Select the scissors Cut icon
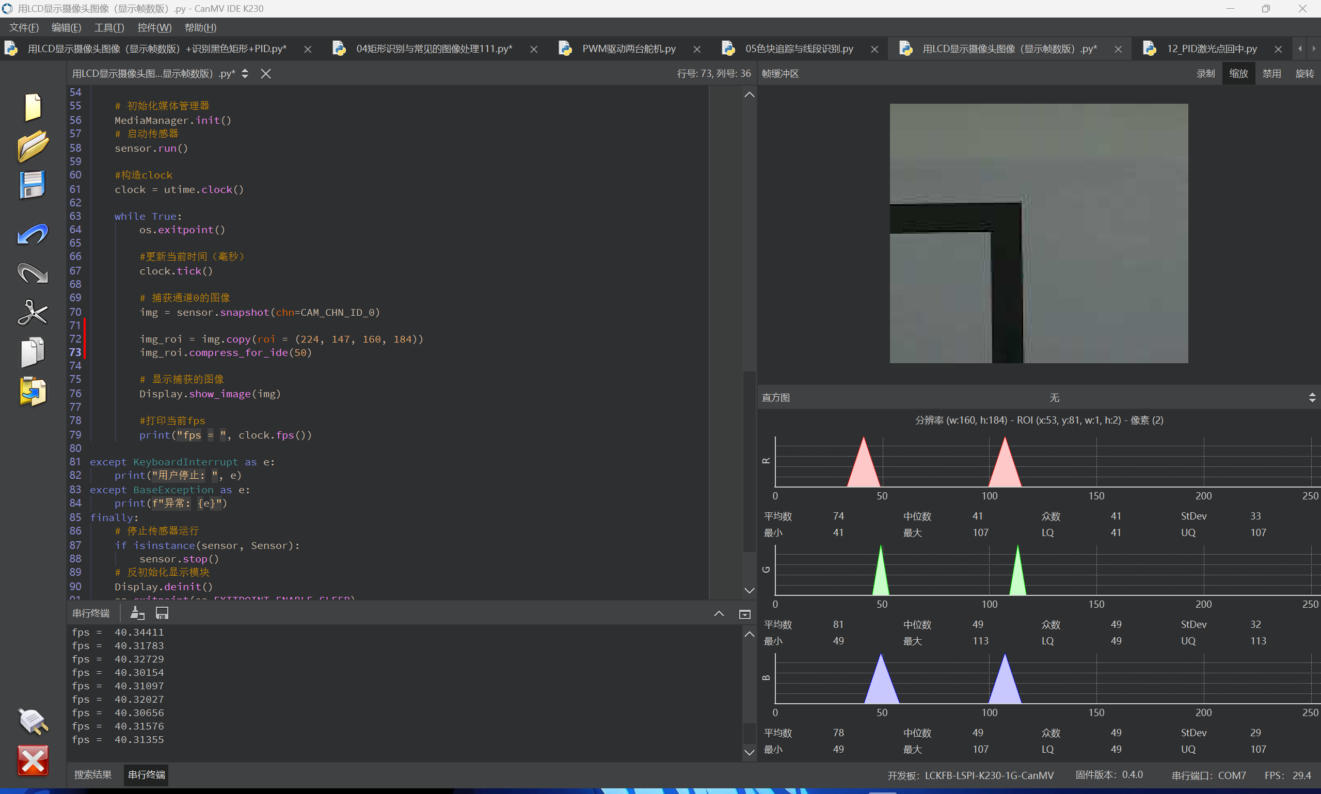 click(33, 313)
